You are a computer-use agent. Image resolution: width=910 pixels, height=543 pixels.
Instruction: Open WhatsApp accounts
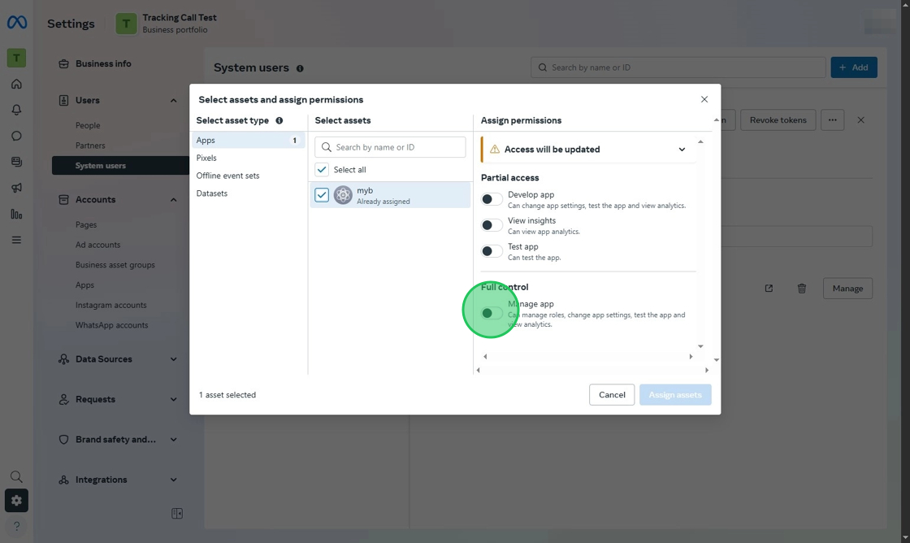[x=111, y=325]
